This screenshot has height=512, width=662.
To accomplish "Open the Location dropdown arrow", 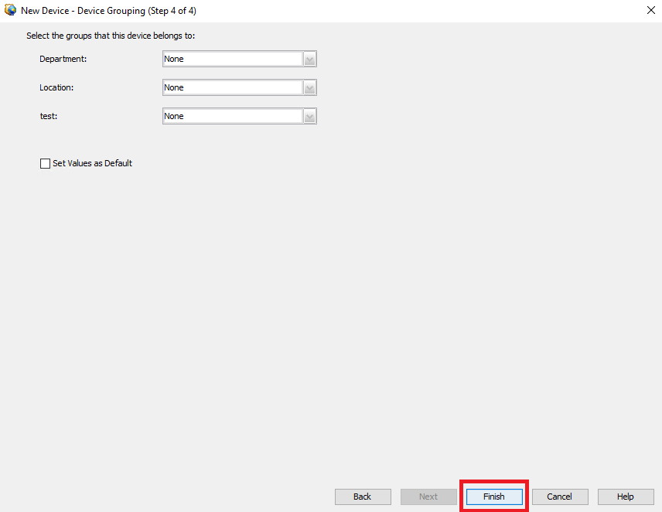I will point(310,88).
